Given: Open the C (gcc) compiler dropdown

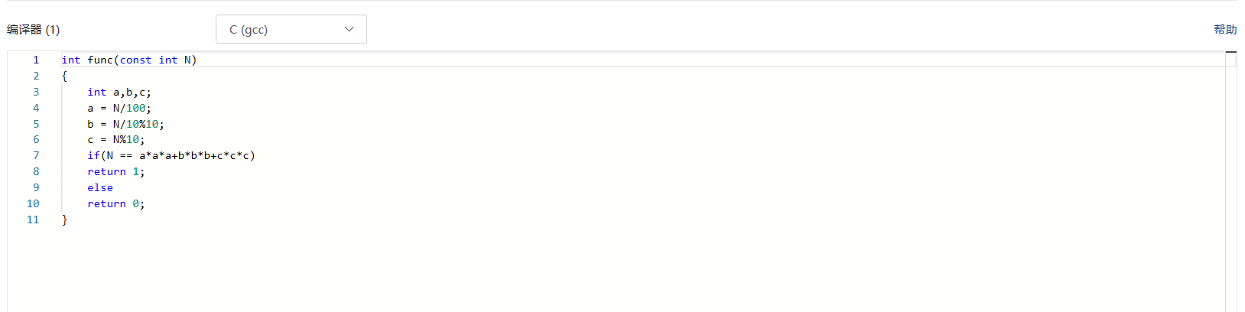Looking at the screenshot, I should [291, 29].
